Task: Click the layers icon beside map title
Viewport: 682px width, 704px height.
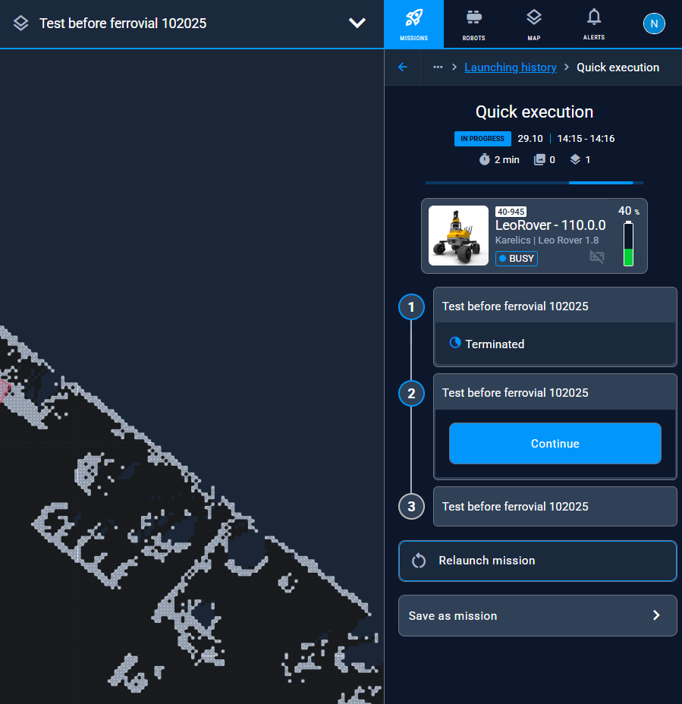Action: 21,24
